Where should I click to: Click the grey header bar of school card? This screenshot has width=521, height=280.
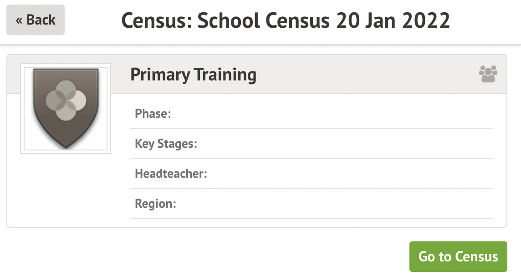364,74
